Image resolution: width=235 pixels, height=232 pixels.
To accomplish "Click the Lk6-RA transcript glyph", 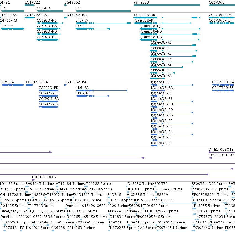I will tap(103, 23).
